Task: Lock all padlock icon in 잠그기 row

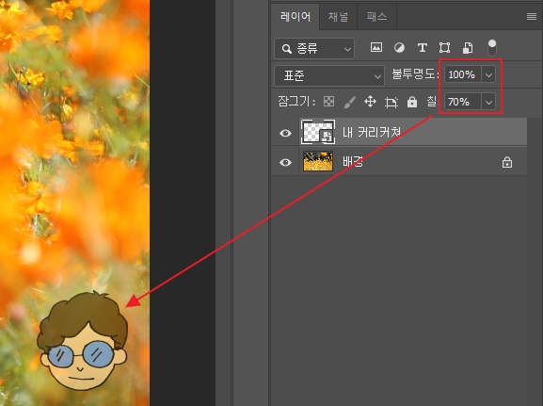Action: point(412,102)
